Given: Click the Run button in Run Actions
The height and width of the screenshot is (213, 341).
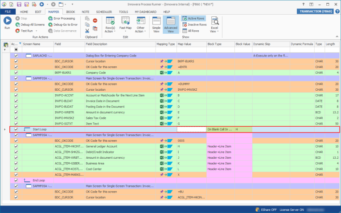Looking at the screenshot, I should [x=7, y=23].
